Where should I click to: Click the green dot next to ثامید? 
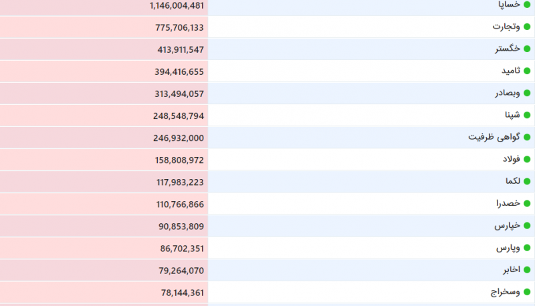pyautogui.click(x=527, y=71)
